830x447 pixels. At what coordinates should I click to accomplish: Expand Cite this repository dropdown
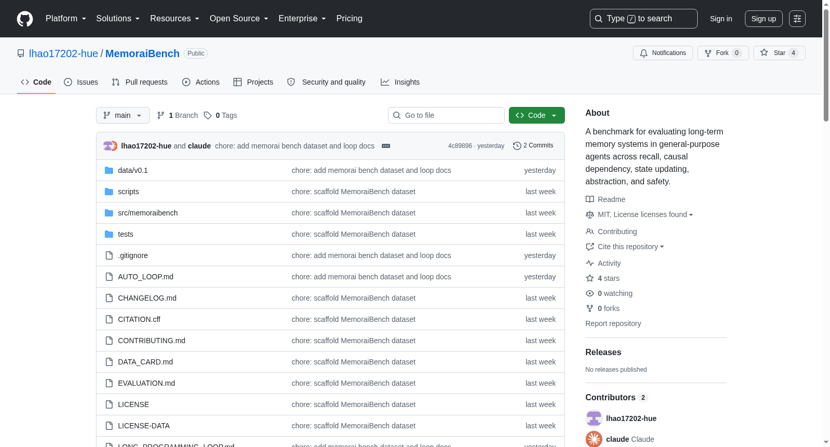[631, 247]
